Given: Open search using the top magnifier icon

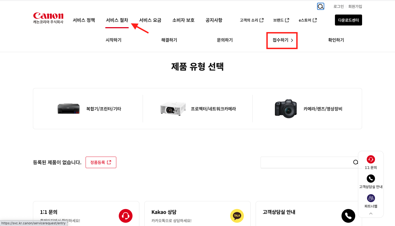Looking at the screenshot, I should (320, 6).
